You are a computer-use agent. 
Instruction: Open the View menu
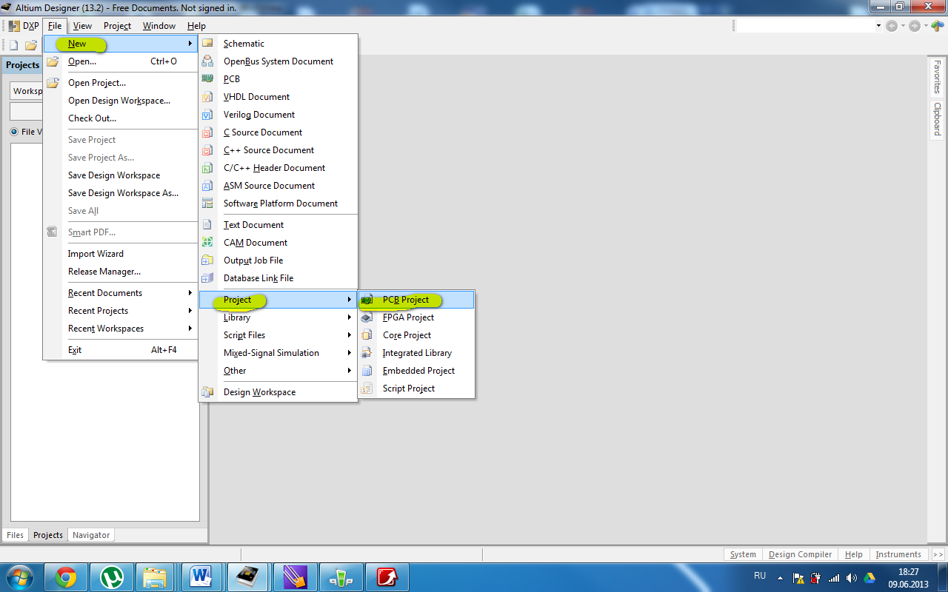click(x=82, y=26)
